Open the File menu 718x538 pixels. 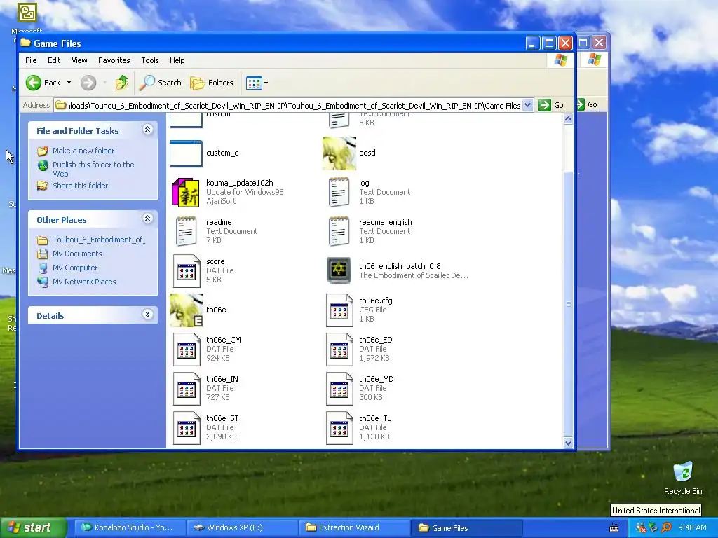[31, 60]
